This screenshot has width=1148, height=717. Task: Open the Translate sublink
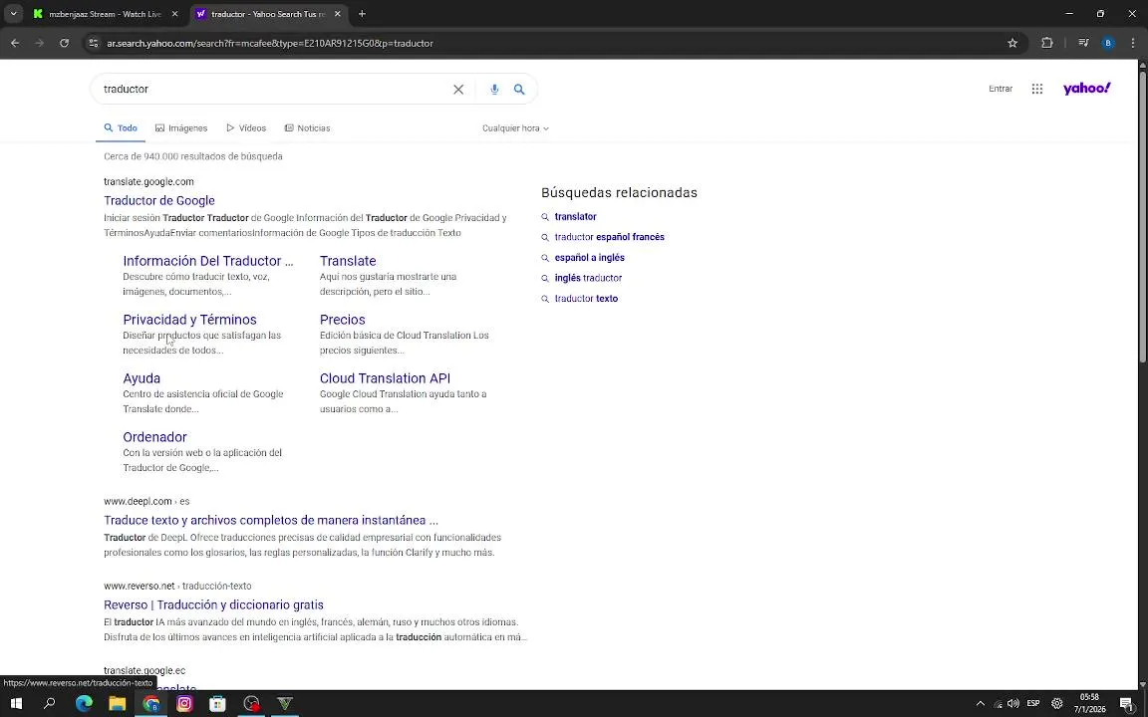pyautogui.click(x=348, y=261)
